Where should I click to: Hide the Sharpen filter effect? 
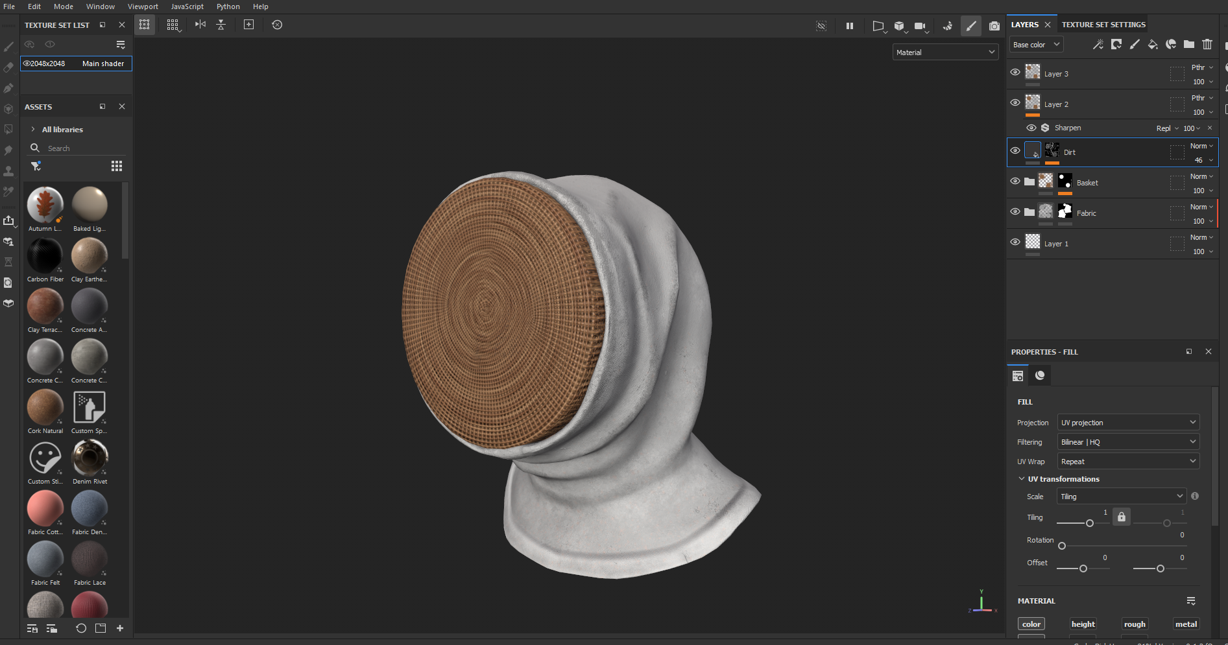point(1031,128)
